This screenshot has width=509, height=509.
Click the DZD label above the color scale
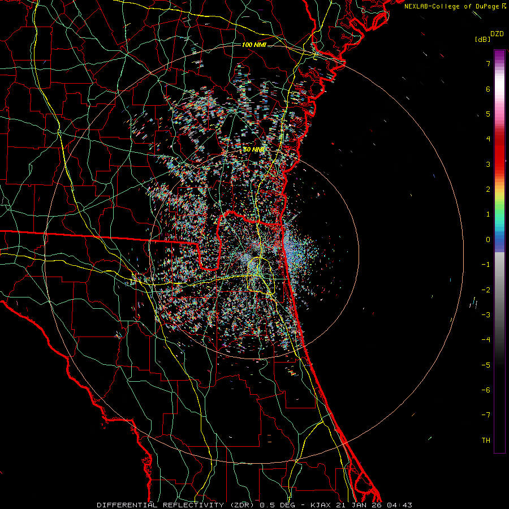[x=497, y=34]
